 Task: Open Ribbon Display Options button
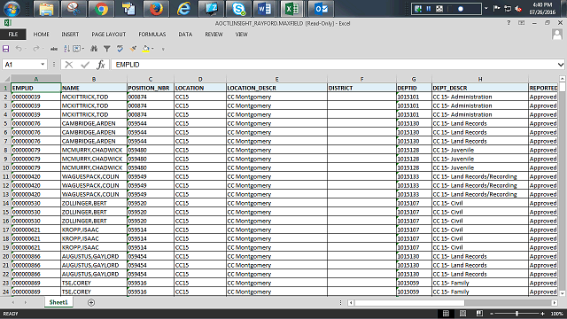tap(521, 23)
